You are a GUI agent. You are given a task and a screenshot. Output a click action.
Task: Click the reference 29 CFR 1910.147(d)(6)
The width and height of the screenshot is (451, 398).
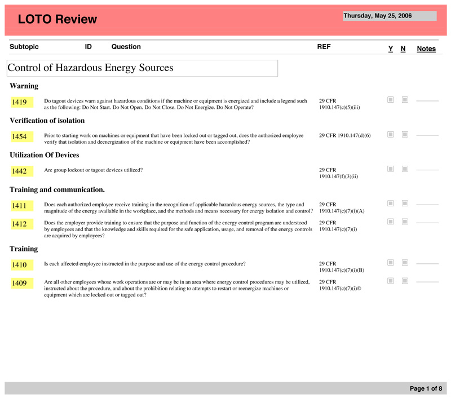click(345, 135)
